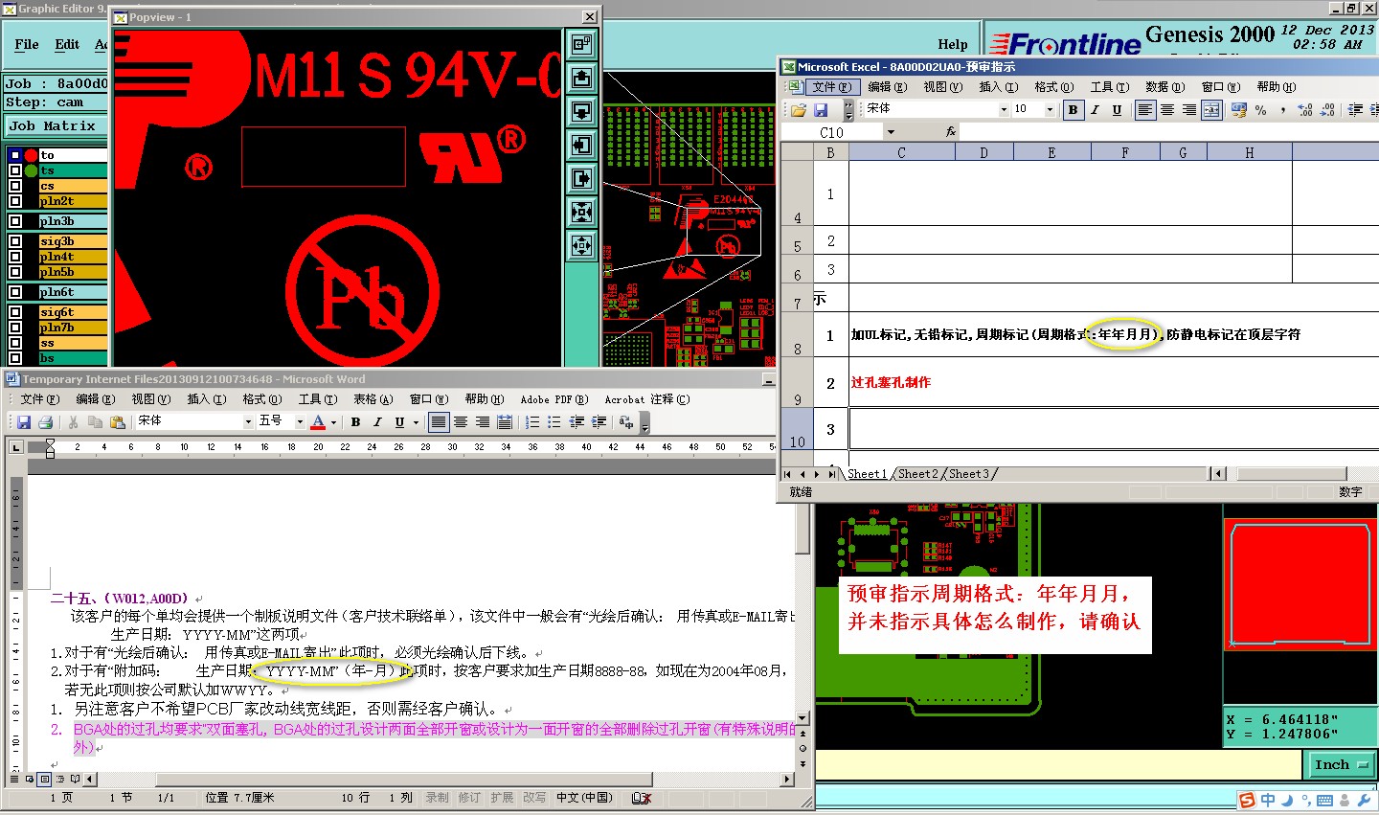Viewport: 1379px width, 815px height.
Task: Switch to Sheet3 tab in Excel
Action: [x=969, y=474]
